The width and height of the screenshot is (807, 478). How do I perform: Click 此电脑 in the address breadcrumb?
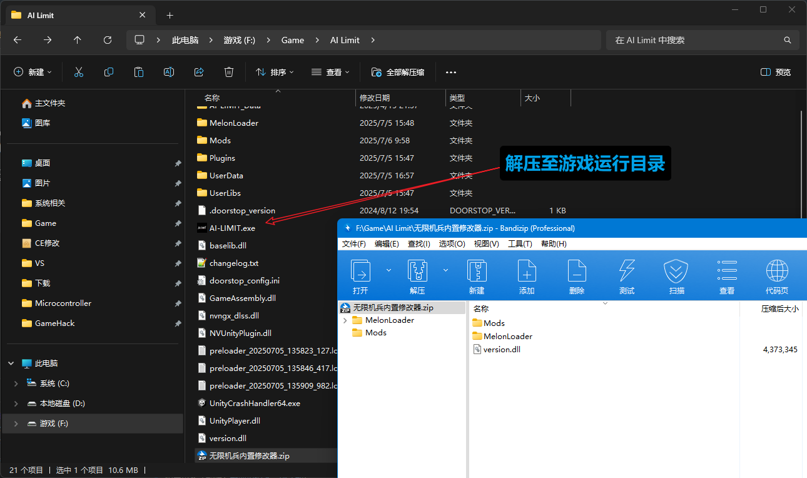(185, 40)
